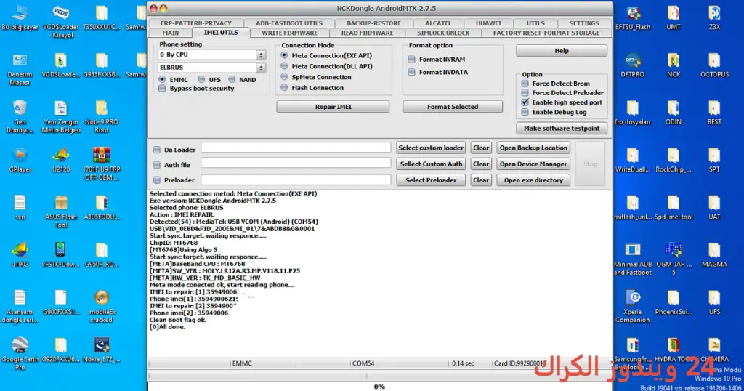Check the Auth file checkbox
The width and height of the screenshot is (744, 391).
157,165
